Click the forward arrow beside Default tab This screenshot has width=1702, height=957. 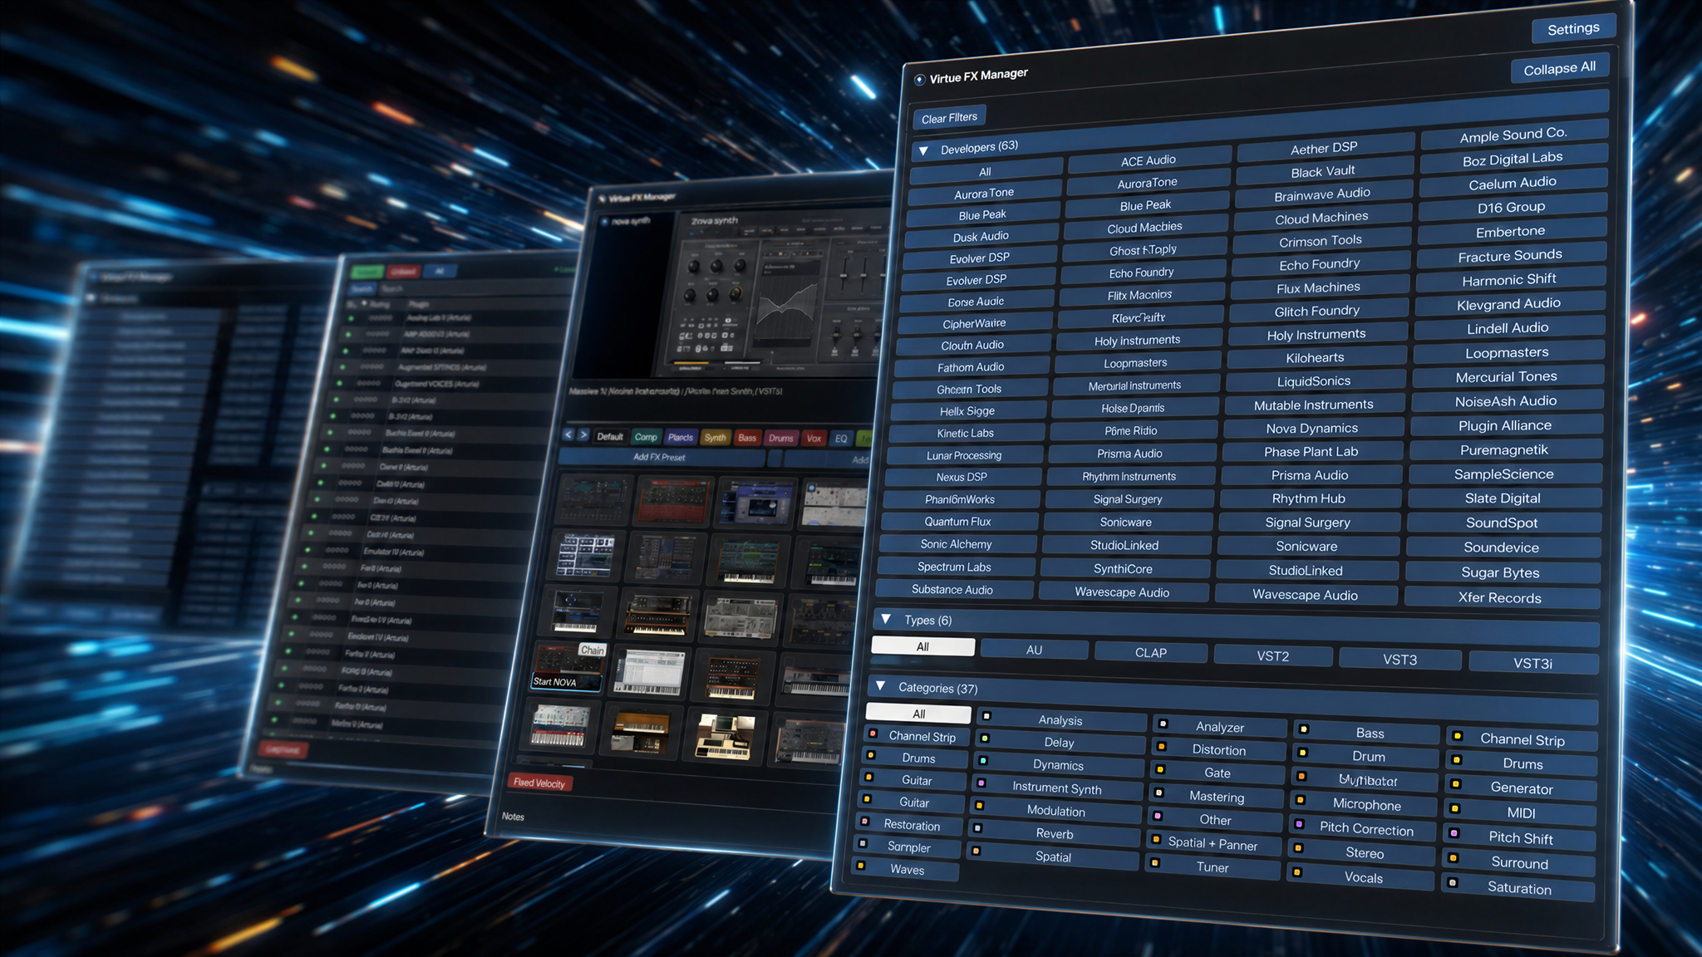point(583,434)
